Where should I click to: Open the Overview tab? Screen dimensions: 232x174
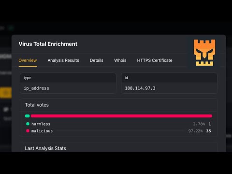coord(28,60)
